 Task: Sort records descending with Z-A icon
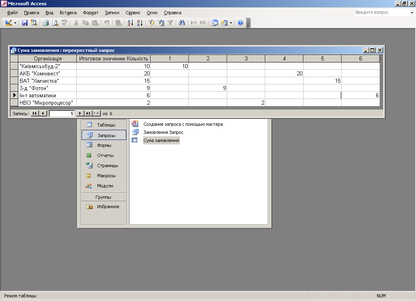pyautogui.click(x=140, y=23)
